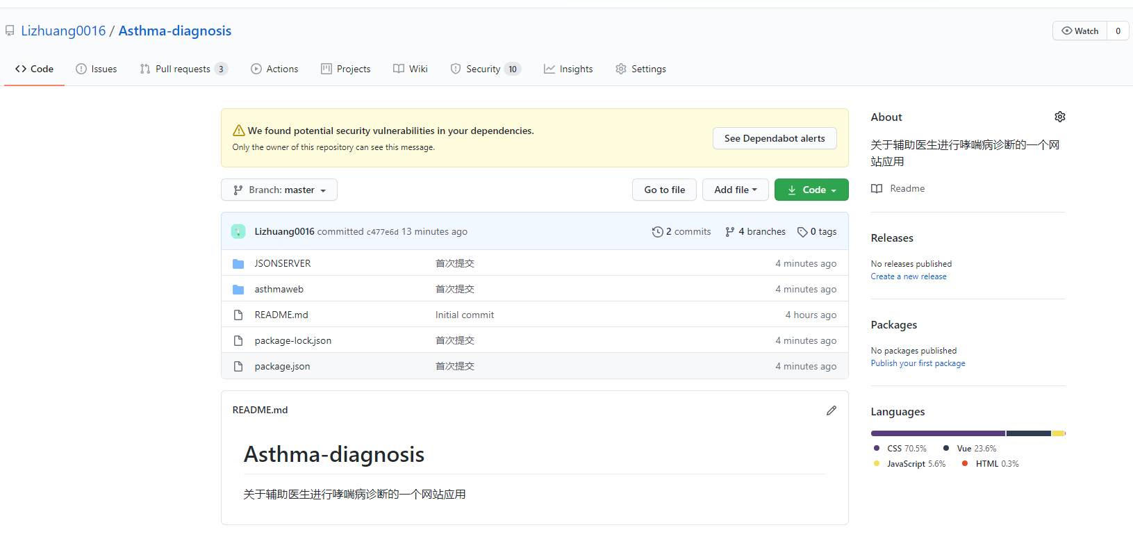Image resolution: width=1133 pixels, height=548 pixels.
Task: Open Lizhuang0016 owner link
Action: click(x=63, y=31)
